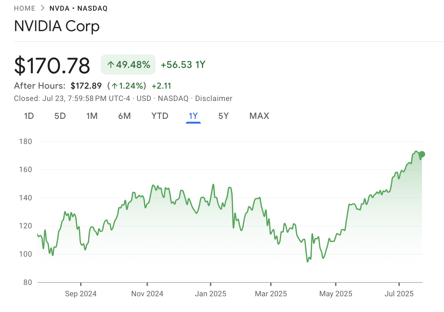The height and width of the screenshot is (312, 444).
Task: Click the Jan 2025 axis label
Action: pyautogui.click(x=210, y=294)
